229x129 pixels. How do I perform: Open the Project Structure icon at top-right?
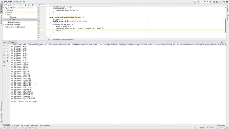pyautogui.click(x=227, y=1)
